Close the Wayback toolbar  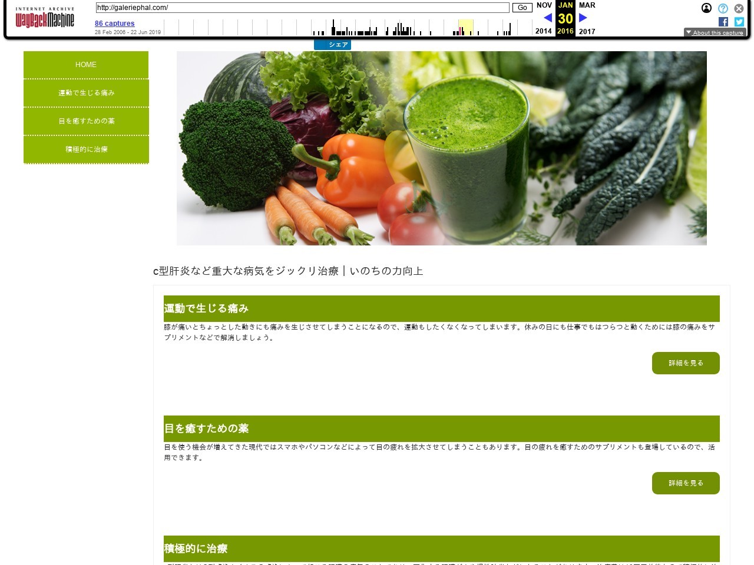tap(739, 8)
